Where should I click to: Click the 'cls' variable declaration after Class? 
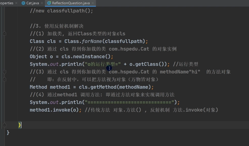[51, 41]
